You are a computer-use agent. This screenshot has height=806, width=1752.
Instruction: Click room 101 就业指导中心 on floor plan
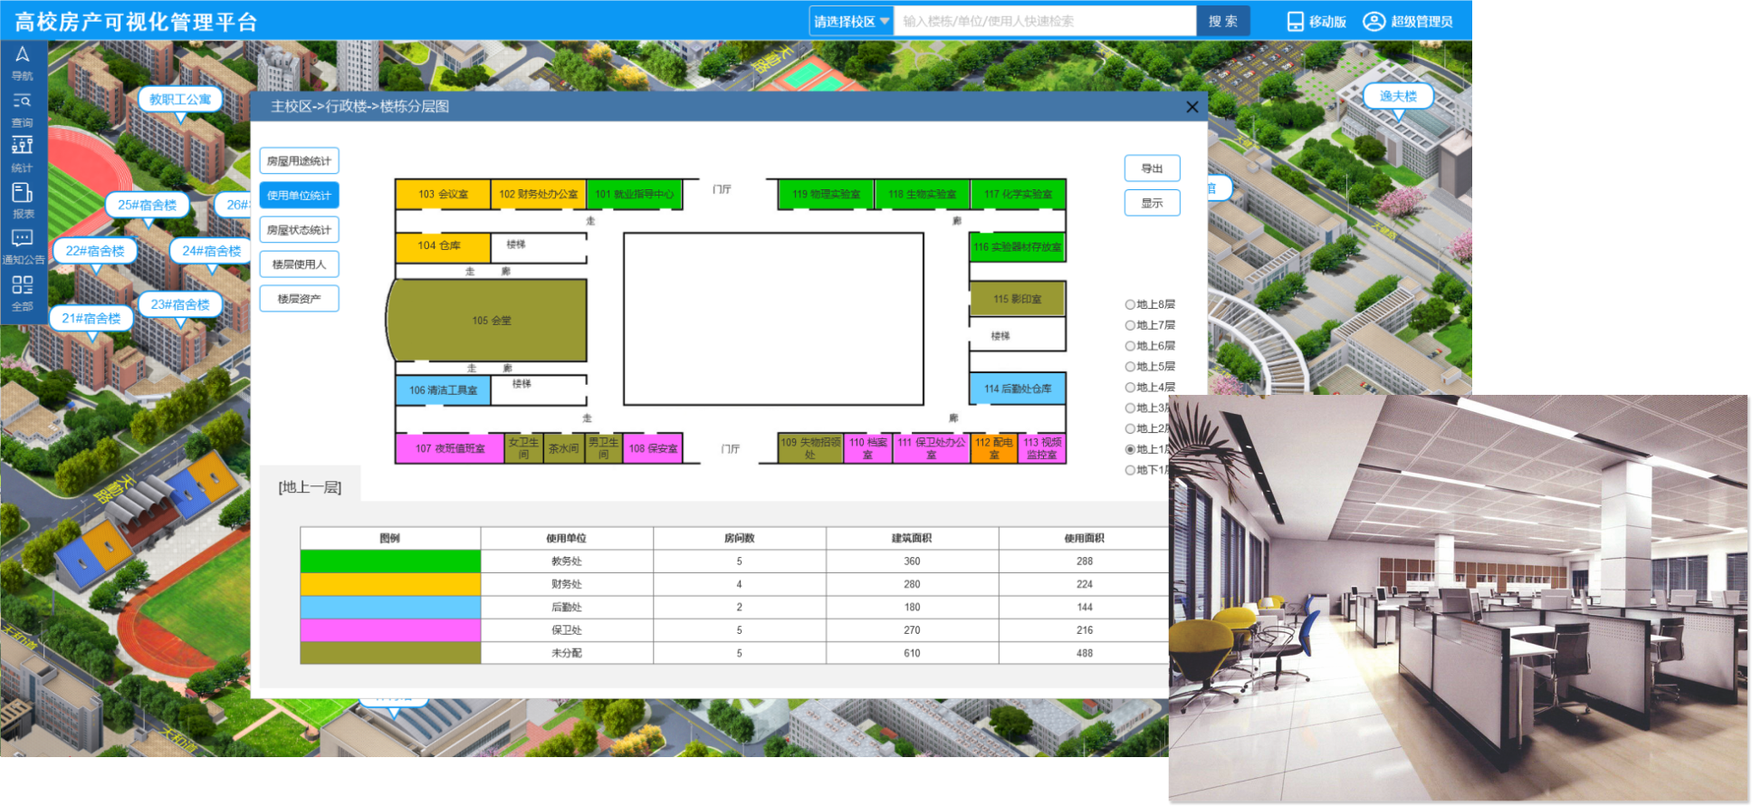pos(634,194)
